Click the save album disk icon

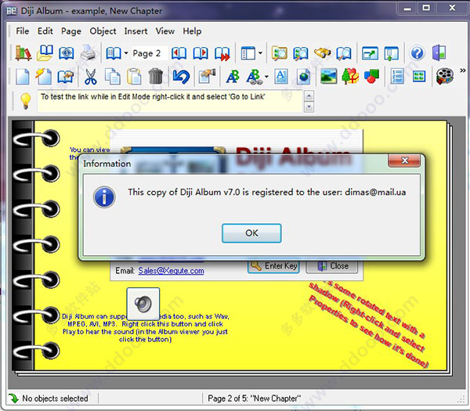[67, 53]
